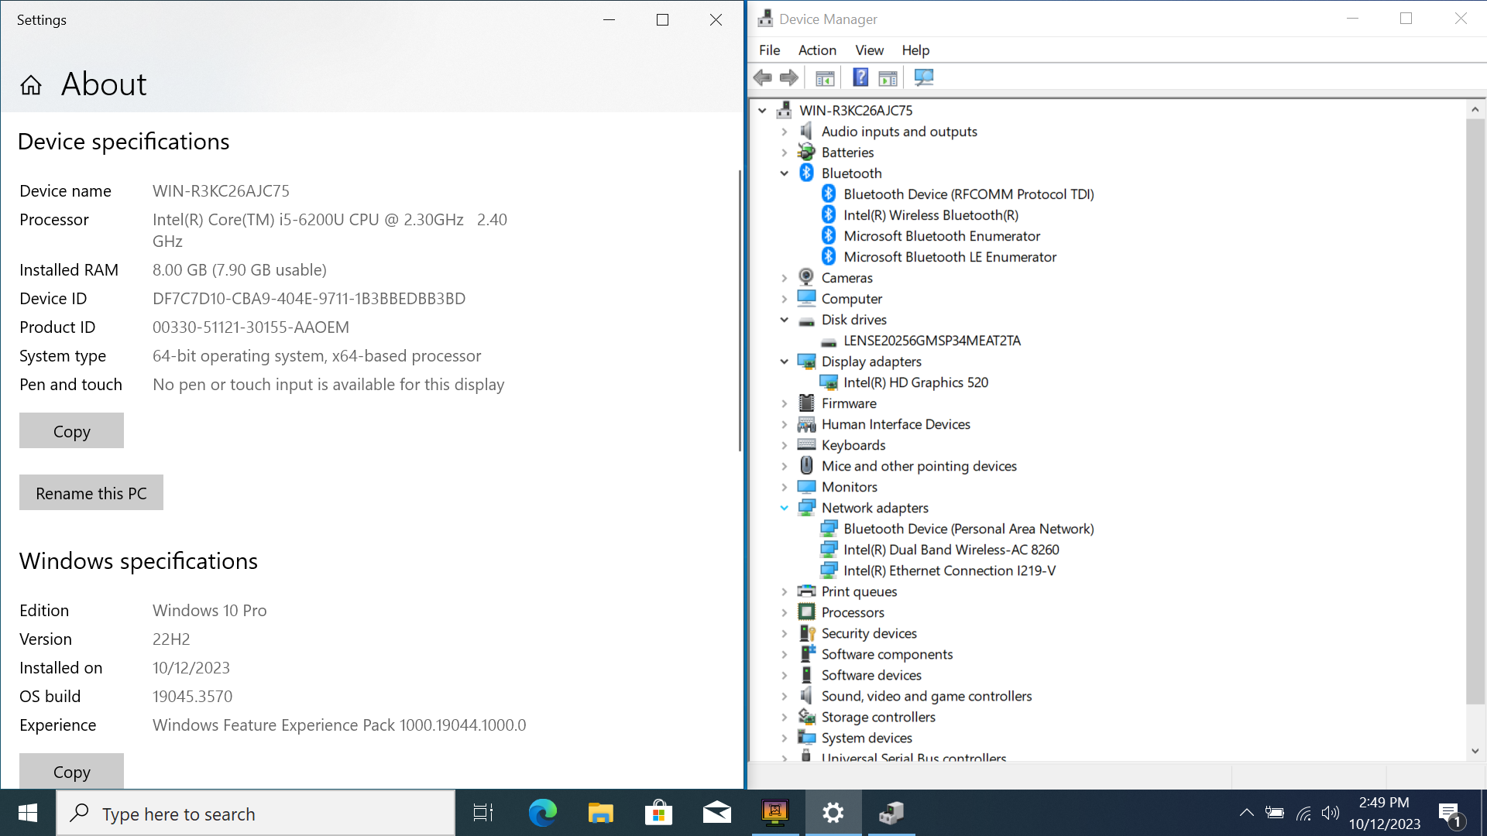Click the blue Help question mark toolbar icon
This screenshot has height=836, width=1487.
(x=860, y=77)
